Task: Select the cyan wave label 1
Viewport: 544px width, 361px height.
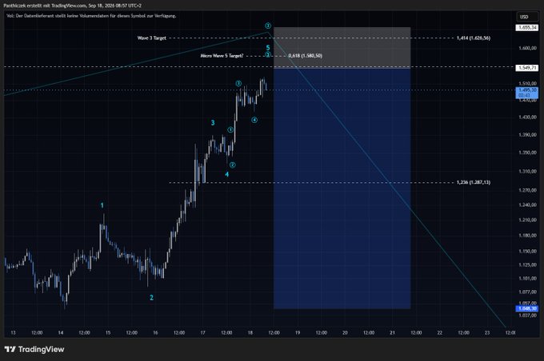Action: [x=102, y=205]
